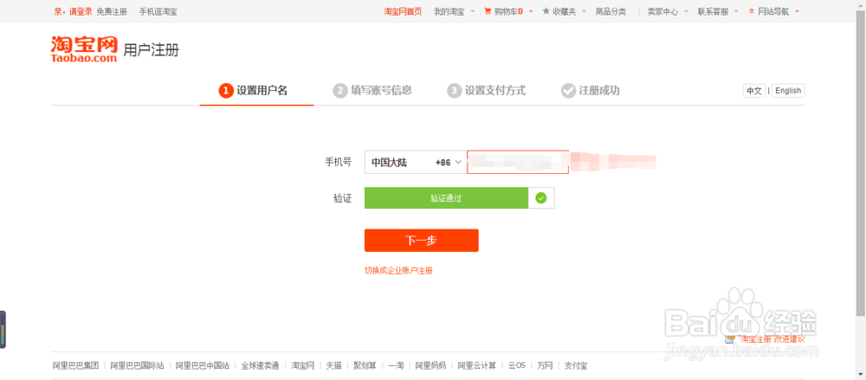Image resolution: width=866 pixels, height=380 pixels.
Task: Open 万网 footer link
Action: click(x=545, y=365)
